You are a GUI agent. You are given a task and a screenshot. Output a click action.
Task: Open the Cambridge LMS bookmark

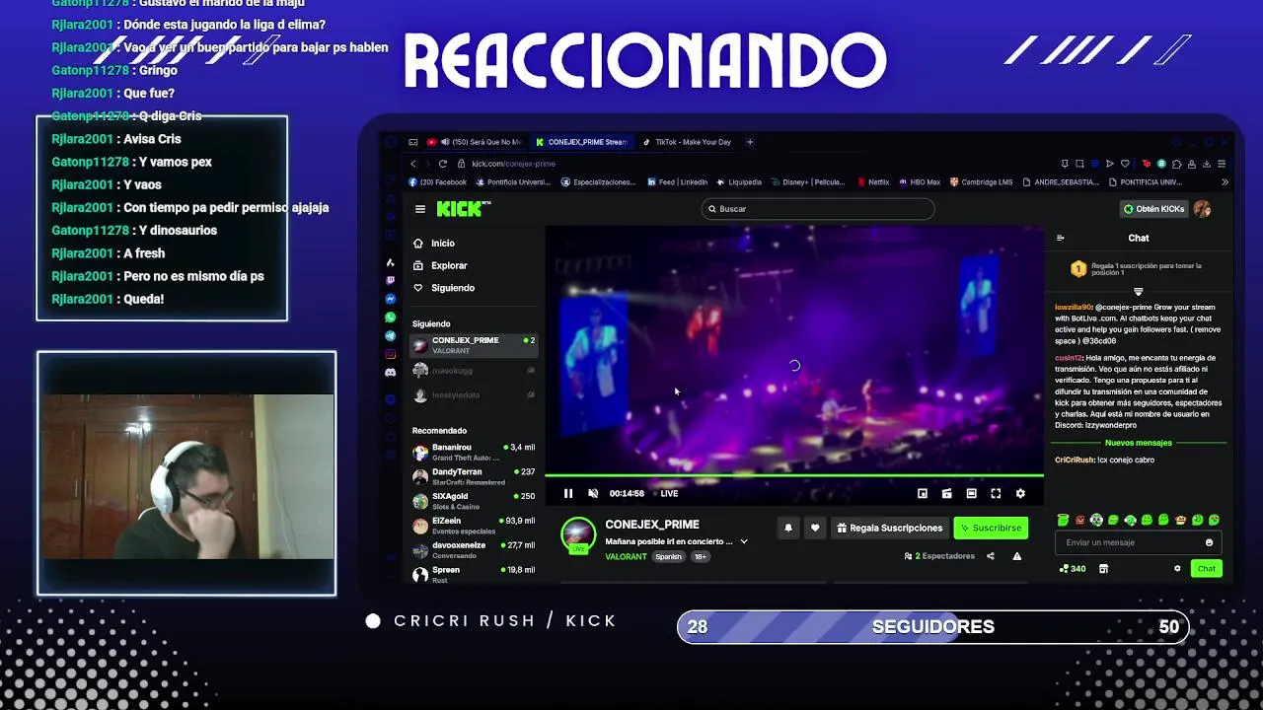pyautogui.click(x=982, y=182)
